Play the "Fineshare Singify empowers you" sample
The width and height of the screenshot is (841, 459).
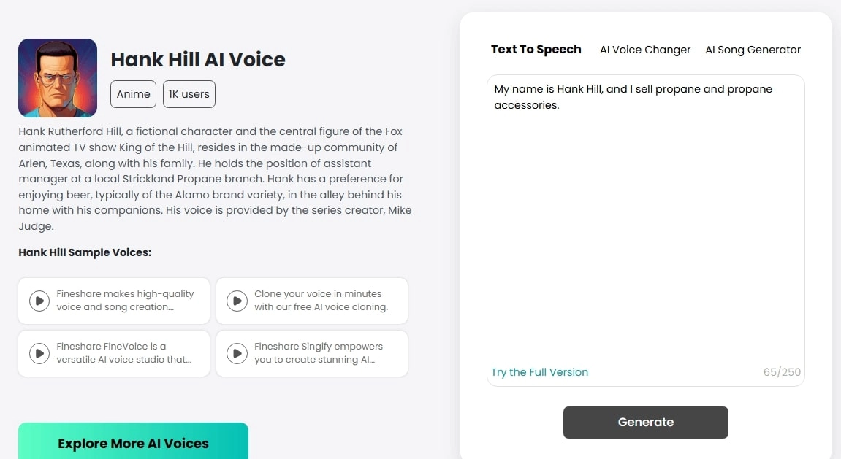tap(237, 353)
